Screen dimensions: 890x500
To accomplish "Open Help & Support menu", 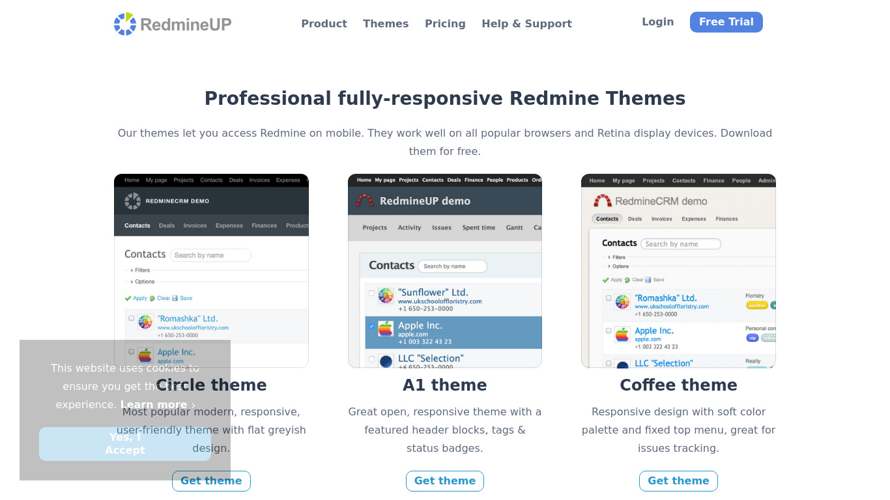I will coord(526,23).
